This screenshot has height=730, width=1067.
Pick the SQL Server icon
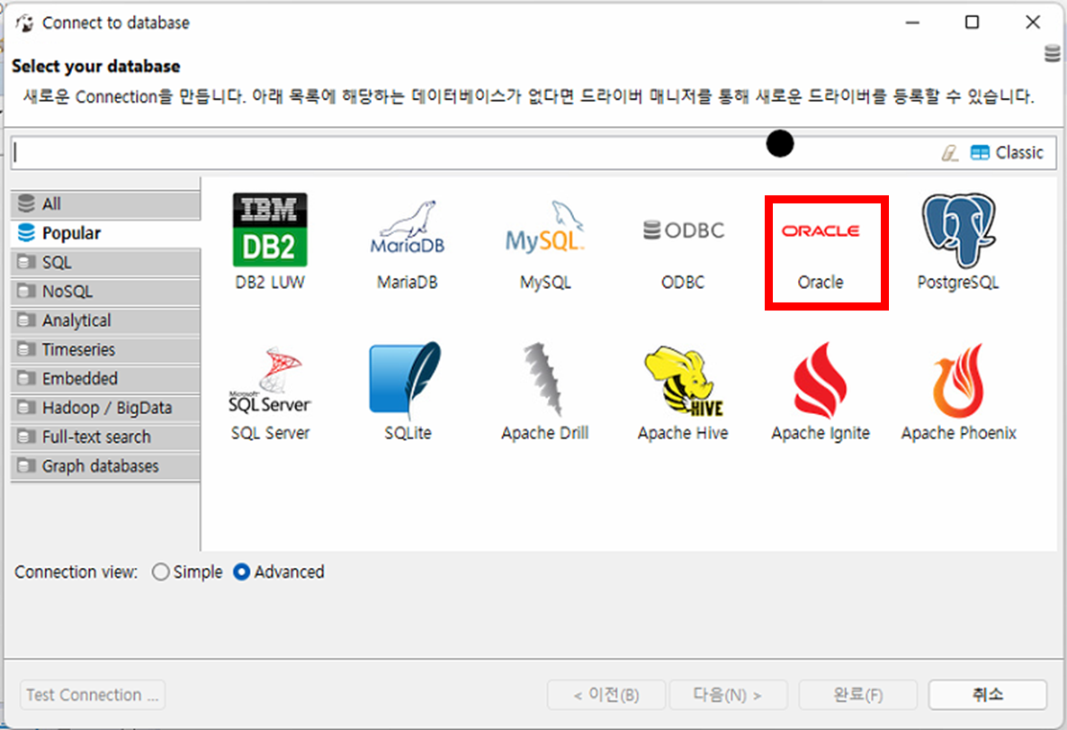pyautogui.click(x=270, y=380)
